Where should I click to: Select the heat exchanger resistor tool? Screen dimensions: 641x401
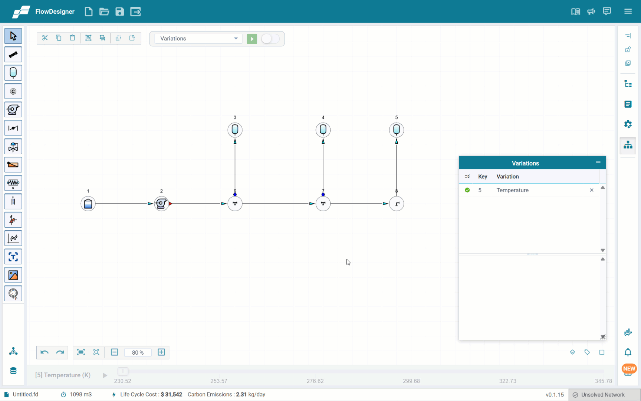coord(13,183)
